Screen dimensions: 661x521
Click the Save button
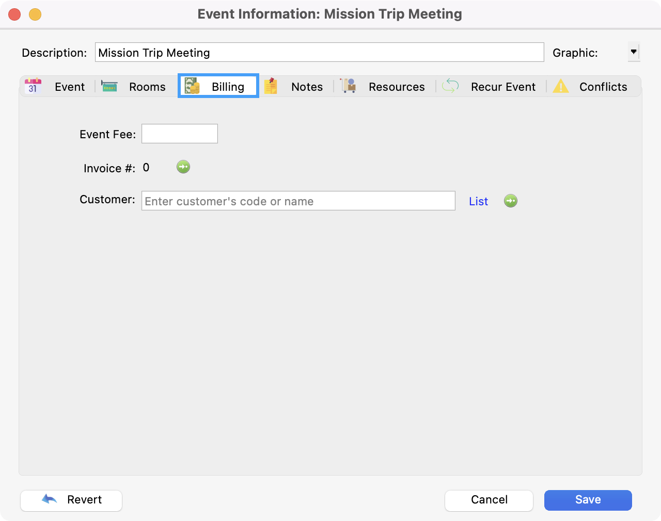(588, 500)
